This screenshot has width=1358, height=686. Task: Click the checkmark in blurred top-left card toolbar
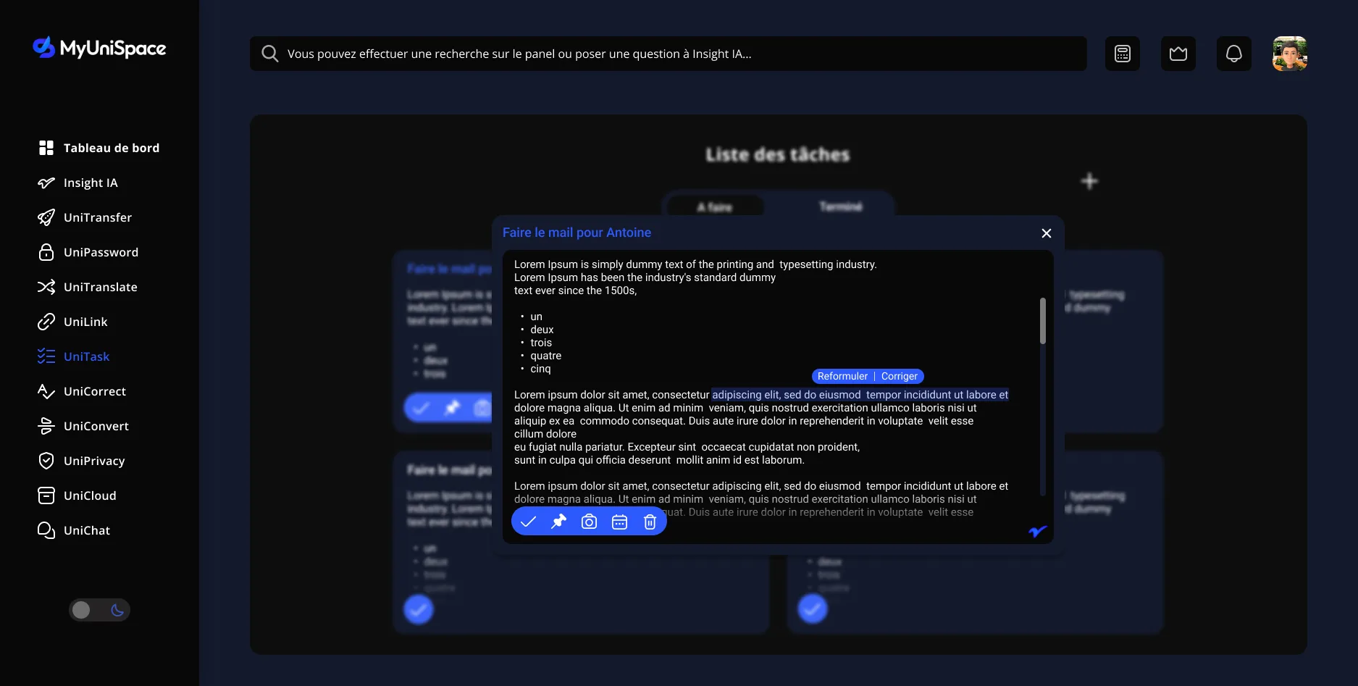click(421, 408)
